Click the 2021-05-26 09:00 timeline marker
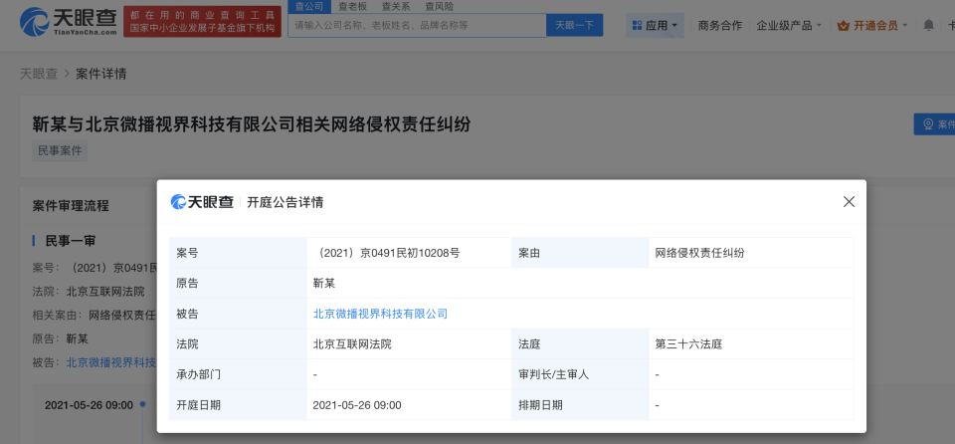The image size is (955, 444). click(142, 404)
